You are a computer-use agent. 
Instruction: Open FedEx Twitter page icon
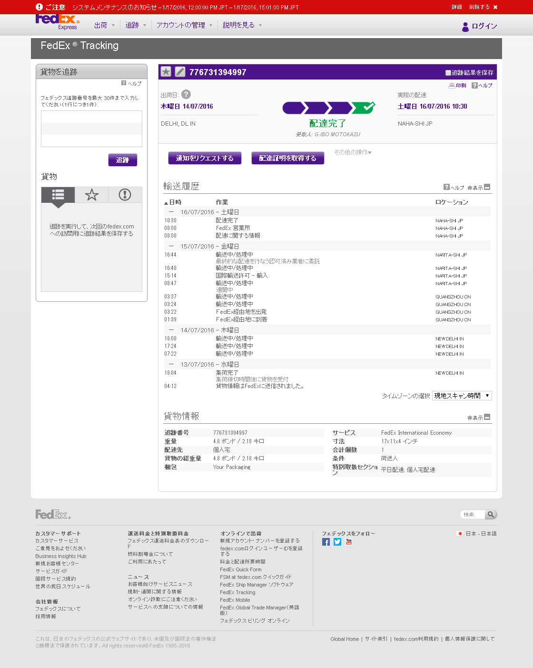[x=337, y=542]
